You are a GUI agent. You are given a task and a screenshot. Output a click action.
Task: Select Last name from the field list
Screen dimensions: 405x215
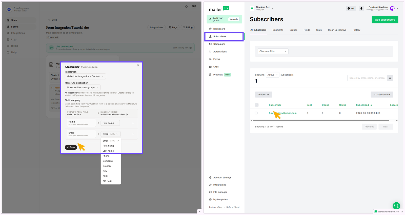111,151
